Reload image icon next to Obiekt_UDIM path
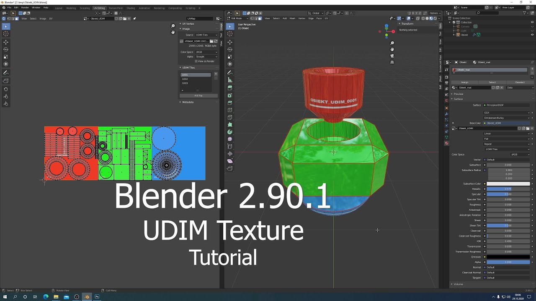The image size is (536, 301). 216,41
